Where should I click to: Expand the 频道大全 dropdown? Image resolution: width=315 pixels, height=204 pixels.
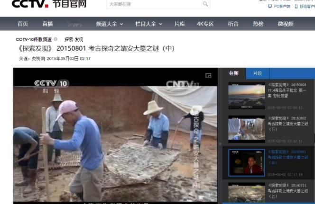coord(110,24)
